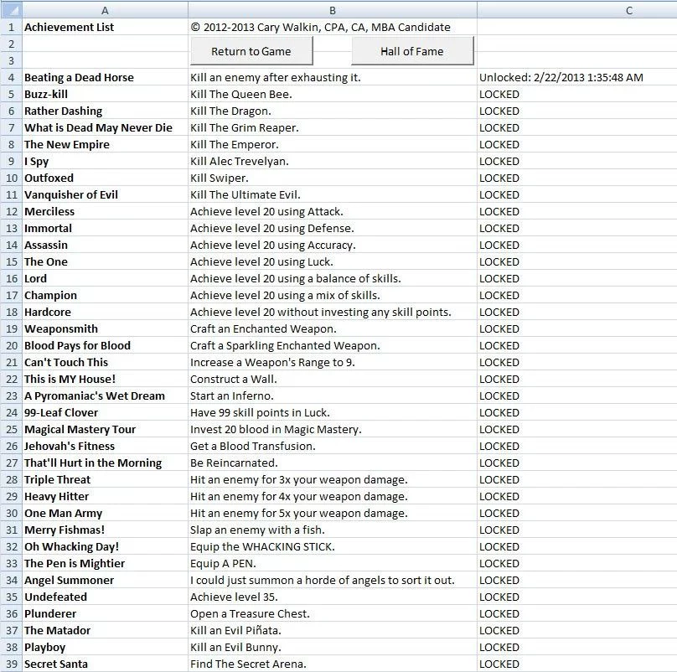Image resolution: width=677 pixels, height=672 pixels.
Task: Click the Beating a Dead Horse cell
Action: (x=105, y=77)
